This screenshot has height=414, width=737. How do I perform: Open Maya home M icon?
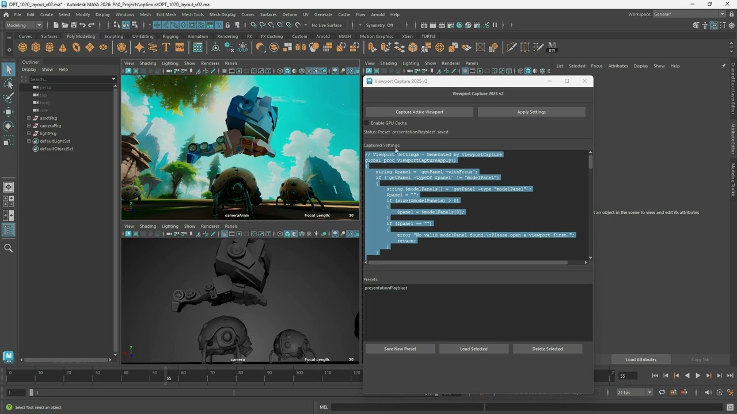(8, 356)
